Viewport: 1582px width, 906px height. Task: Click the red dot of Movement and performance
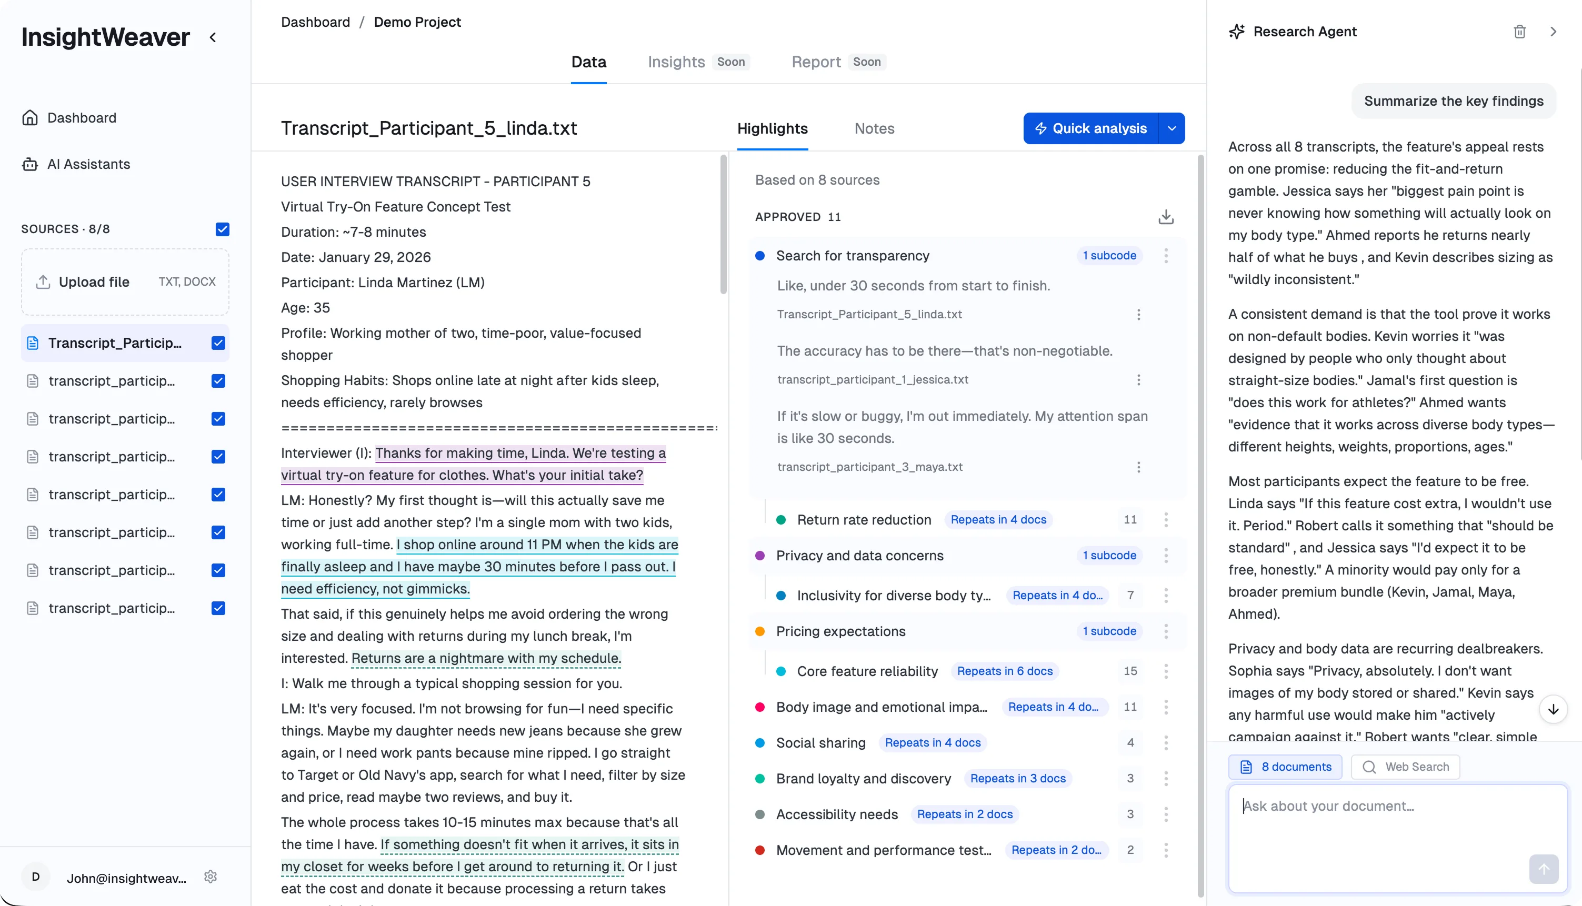coord(759,851)
